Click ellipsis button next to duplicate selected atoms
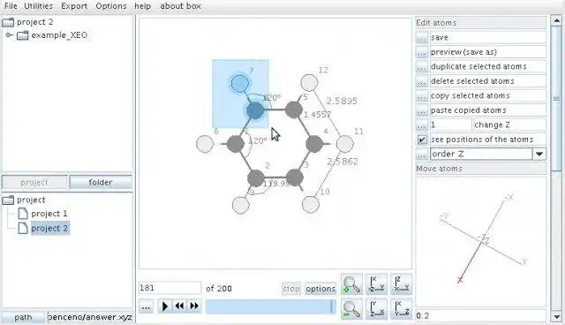 pyautogui.click(x=422, y=66)
